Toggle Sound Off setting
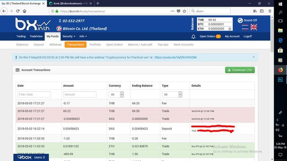Screen dimensions: 287x161 [247, 20]
